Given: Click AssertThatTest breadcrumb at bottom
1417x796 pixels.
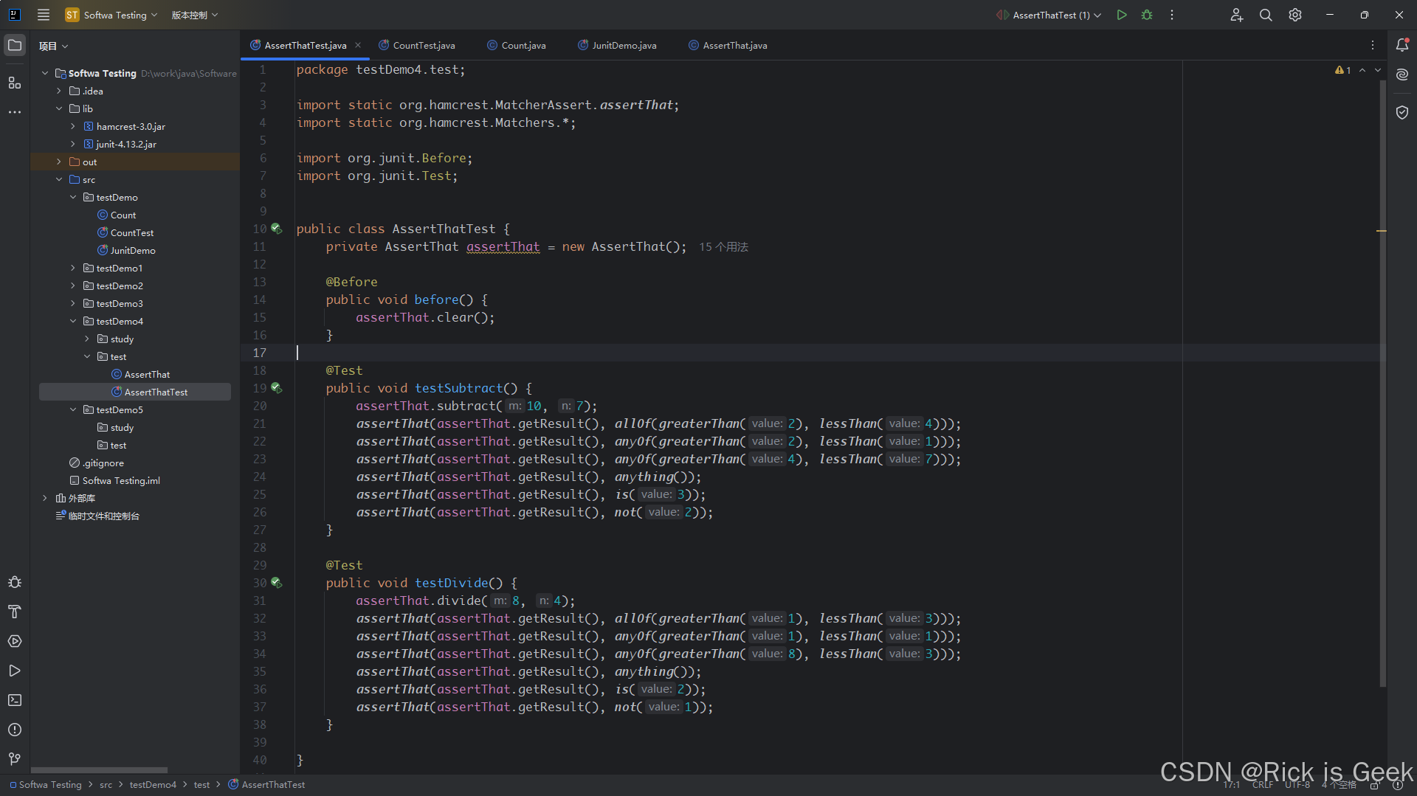Looking at the screenshot, I should point(266,785).
